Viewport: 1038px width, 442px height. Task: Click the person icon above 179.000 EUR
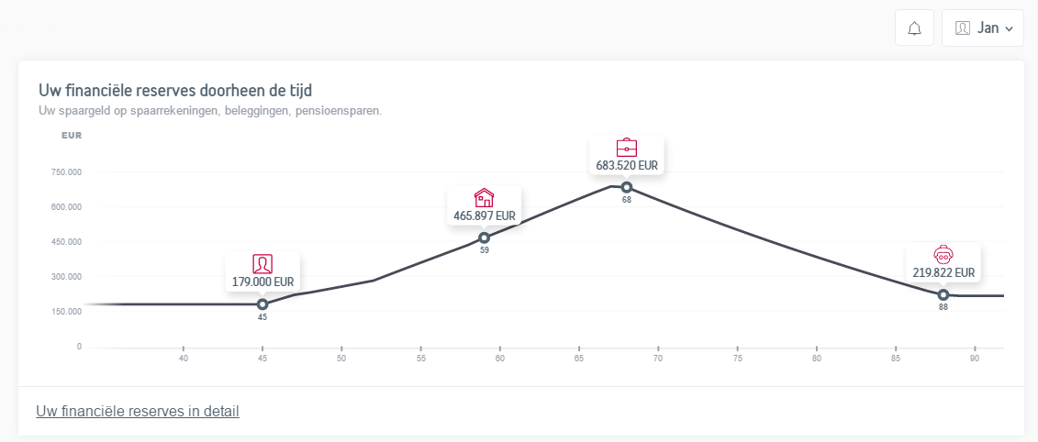pyautogui.click(x=262, y=264)
